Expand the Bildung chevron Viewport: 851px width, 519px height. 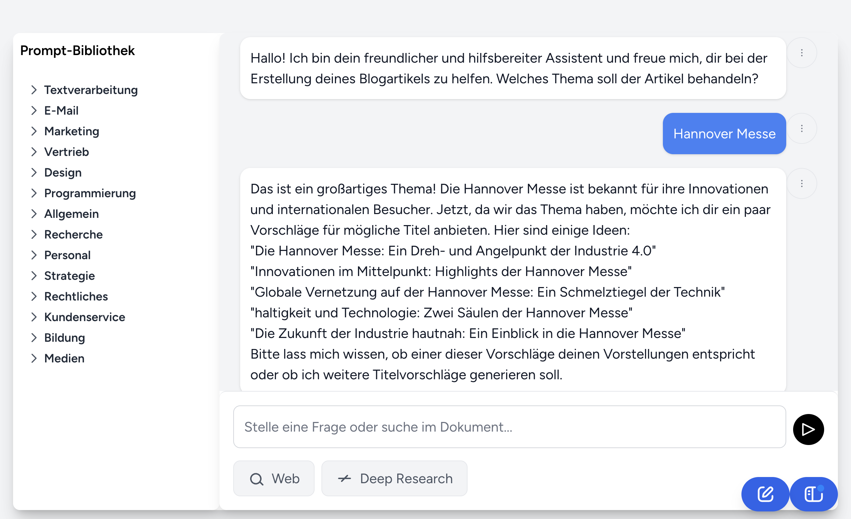coord(34,338)
